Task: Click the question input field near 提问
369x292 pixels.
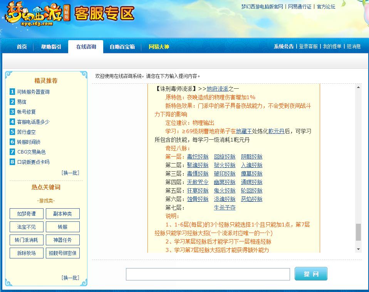Action: [x=208, y=274]
